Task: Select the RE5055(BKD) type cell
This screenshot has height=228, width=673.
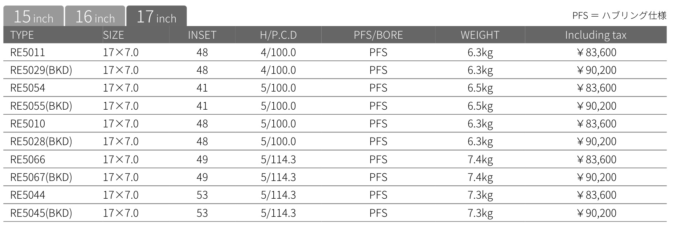Action: tap(41, 106)
